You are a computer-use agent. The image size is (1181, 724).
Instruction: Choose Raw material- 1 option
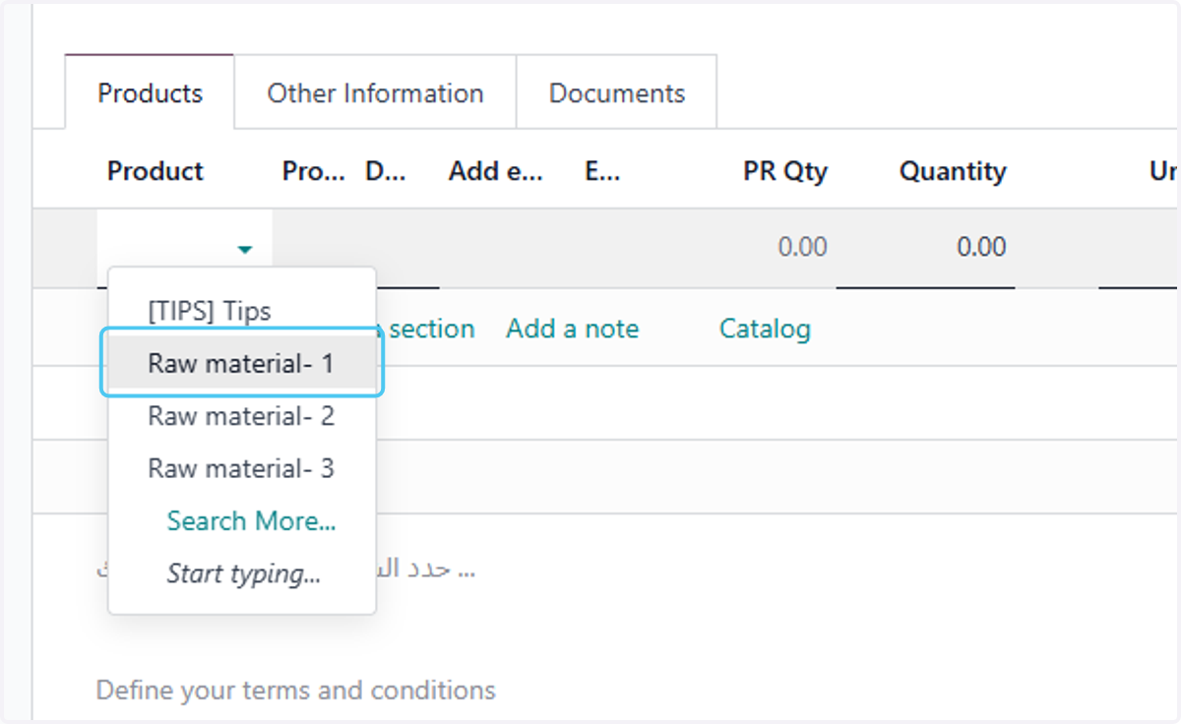pos(242,363)
